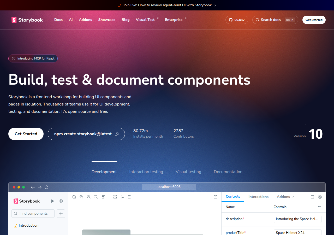Click the play icon beside sidebar Storybook logo
Viewport: 334px width, 235px height.
(x=53, y=201)
